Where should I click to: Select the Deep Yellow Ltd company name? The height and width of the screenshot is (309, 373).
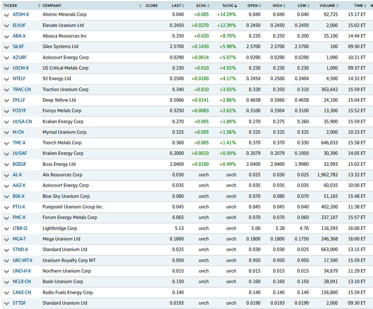coord(59,100)
